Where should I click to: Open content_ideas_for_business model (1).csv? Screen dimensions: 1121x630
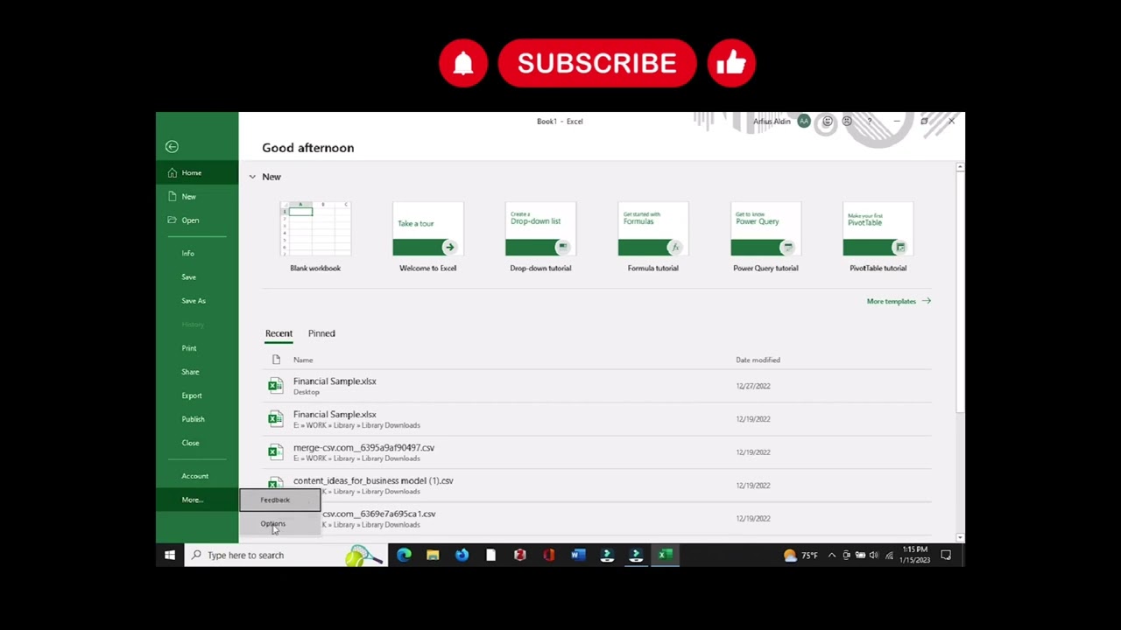coord(597,485)
